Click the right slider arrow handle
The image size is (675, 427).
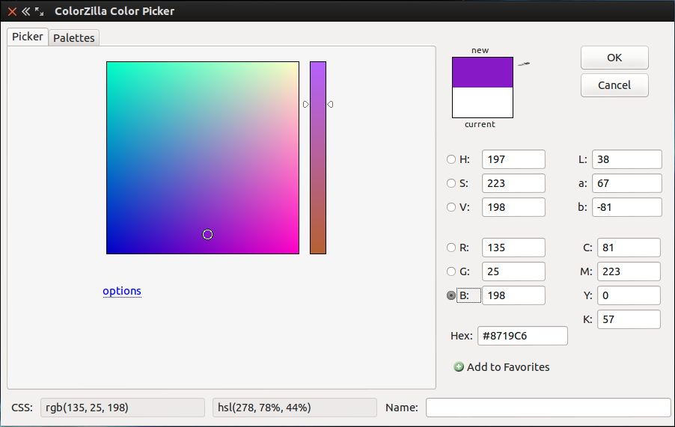(330, 105)
